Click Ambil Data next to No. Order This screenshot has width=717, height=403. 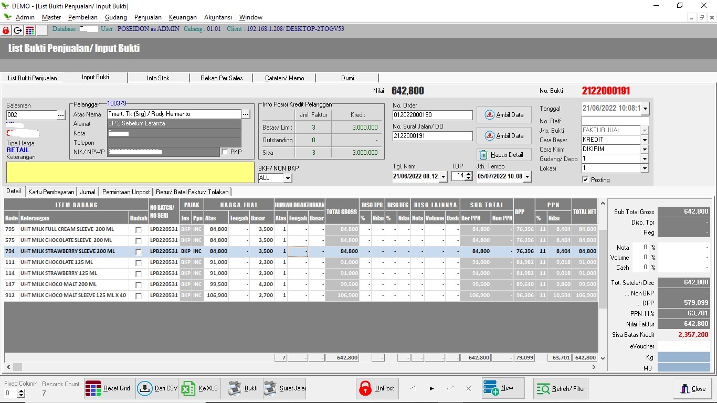[504, 115]
